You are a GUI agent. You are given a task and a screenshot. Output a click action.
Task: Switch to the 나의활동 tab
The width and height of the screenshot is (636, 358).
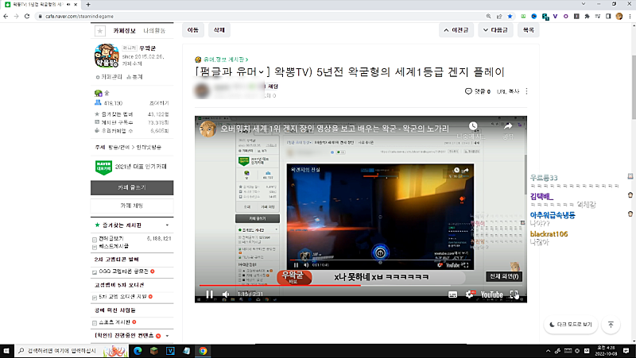154,31
